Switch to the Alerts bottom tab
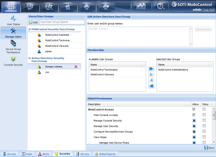 coord(44,154)
